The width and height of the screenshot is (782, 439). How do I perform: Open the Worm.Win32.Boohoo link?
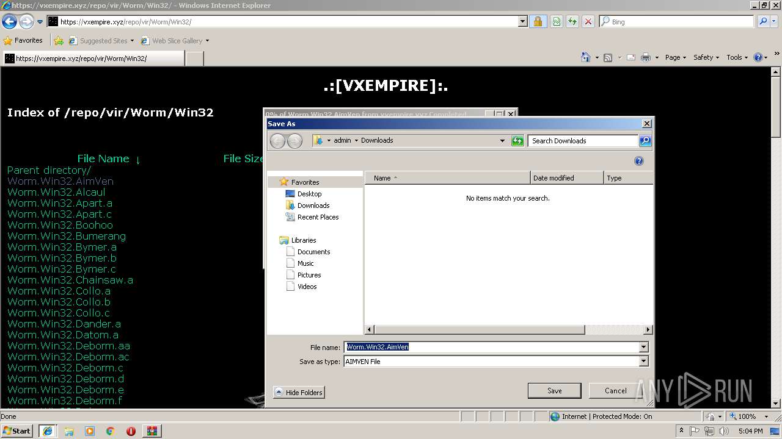coord(60,225)
